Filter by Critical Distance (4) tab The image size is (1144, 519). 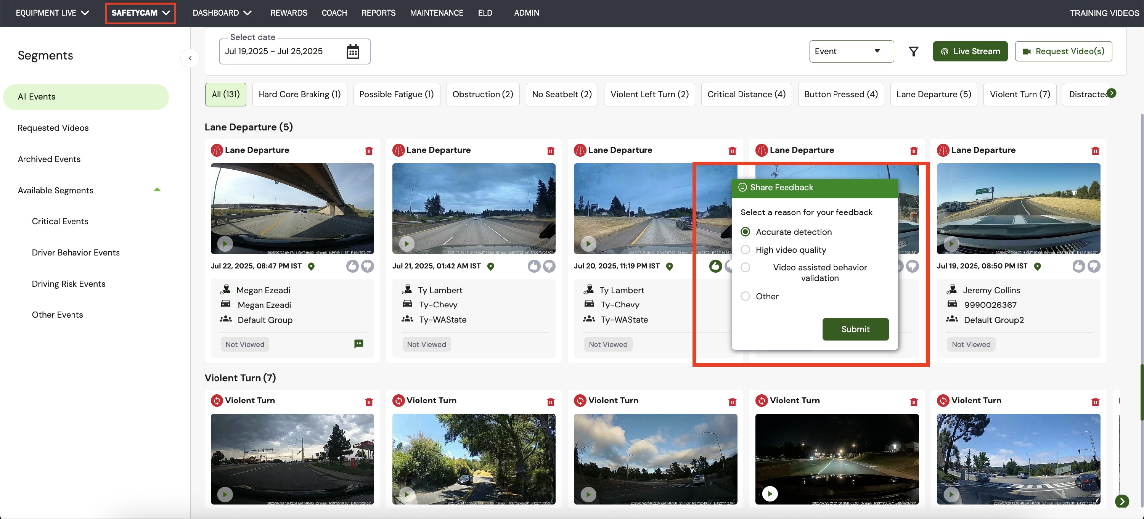(746, 94)
